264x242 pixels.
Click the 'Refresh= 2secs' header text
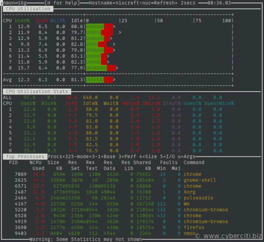click(x=175, y=3)
